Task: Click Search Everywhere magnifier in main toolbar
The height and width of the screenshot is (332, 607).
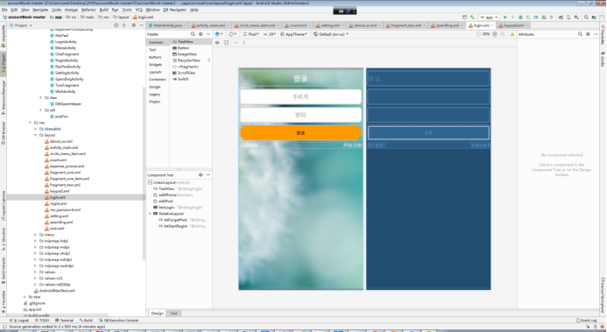Action: [x=586, y=17]
